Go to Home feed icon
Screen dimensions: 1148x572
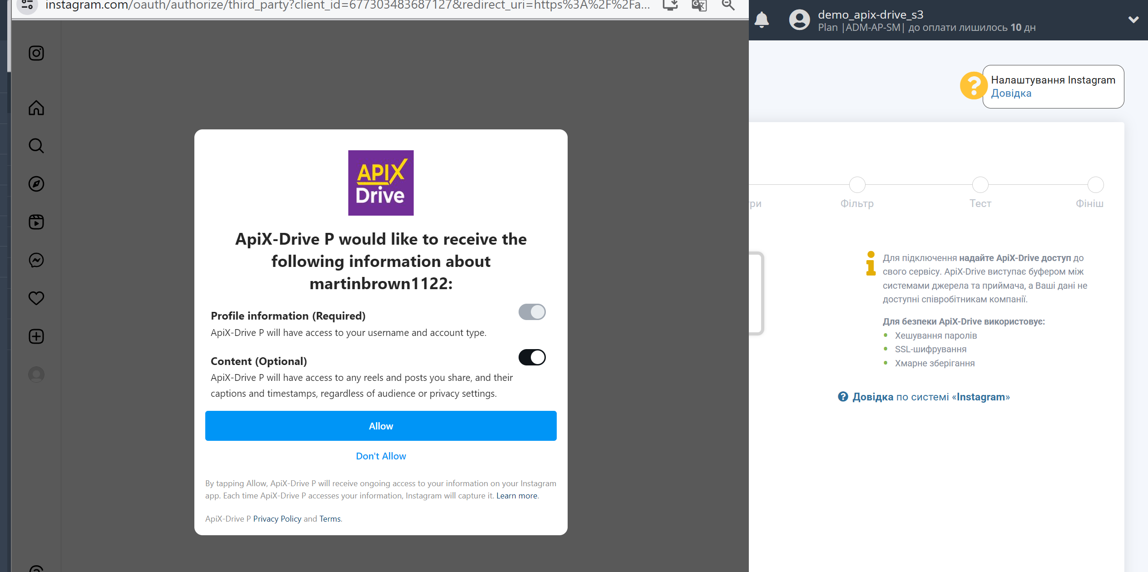click(36, 108)
